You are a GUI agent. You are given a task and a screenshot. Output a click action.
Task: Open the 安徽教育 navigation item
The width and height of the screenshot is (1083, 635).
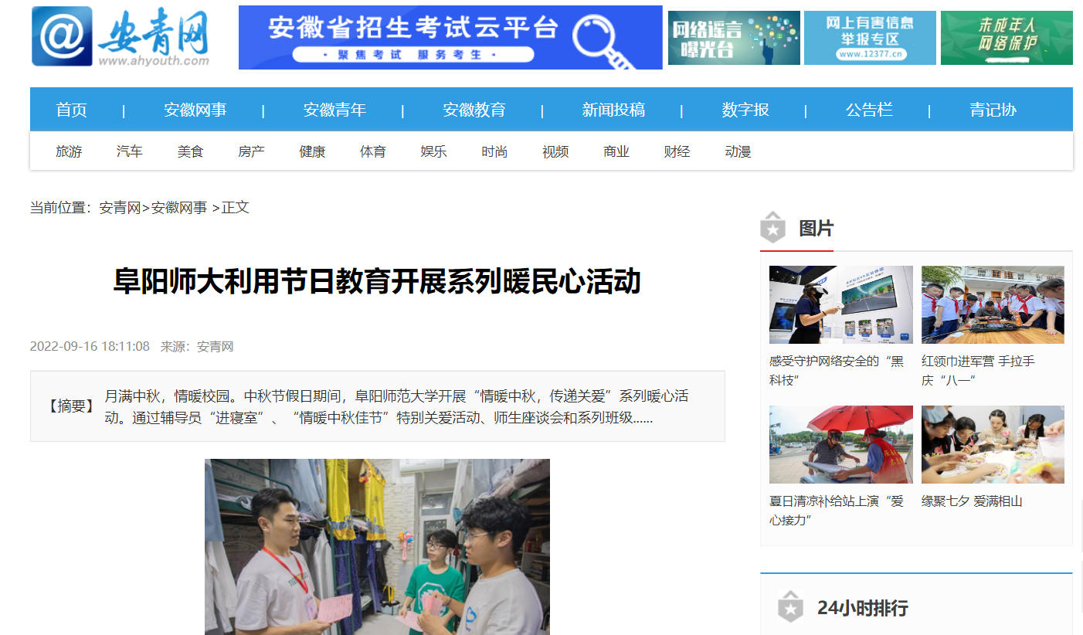coord(474,110)
